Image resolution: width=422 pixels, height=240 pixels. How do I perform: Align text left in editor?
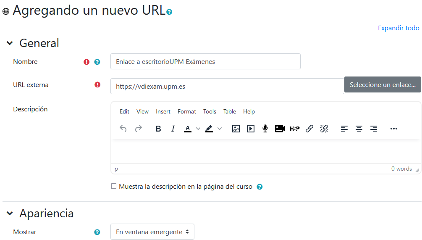tap(344, 129)
